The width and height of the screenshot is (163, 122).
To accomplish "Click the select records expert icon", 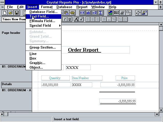I will coord(72,13).
